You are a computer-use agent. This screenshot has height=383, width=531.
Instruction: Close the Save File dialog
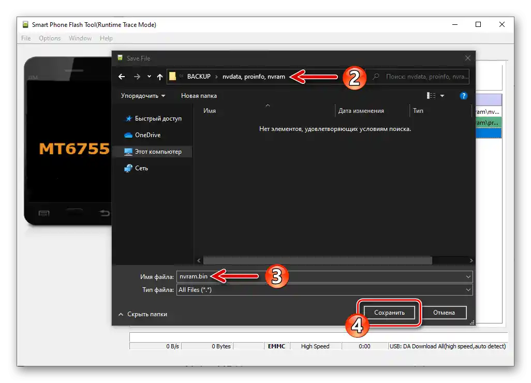[x=468, y=58]
